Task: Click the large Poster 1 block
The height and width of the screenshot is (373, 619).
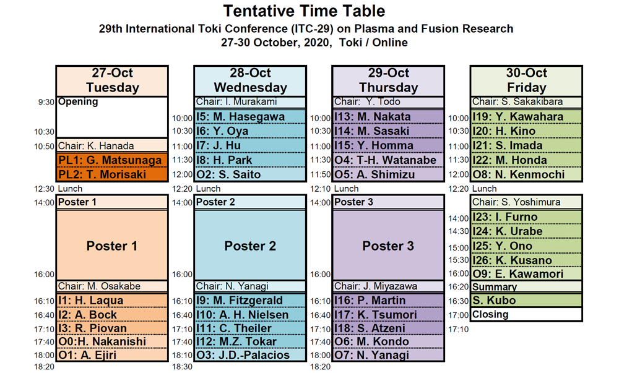Action: point(112,245)
